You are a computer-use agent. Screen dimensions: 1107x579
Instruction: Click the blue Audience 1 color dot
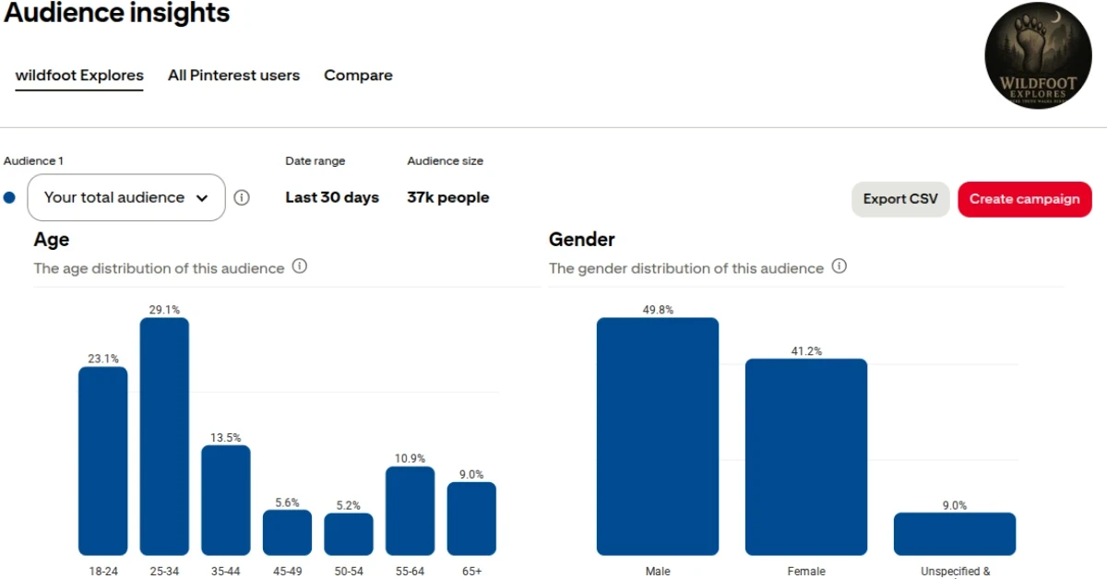tap(9, 197)
